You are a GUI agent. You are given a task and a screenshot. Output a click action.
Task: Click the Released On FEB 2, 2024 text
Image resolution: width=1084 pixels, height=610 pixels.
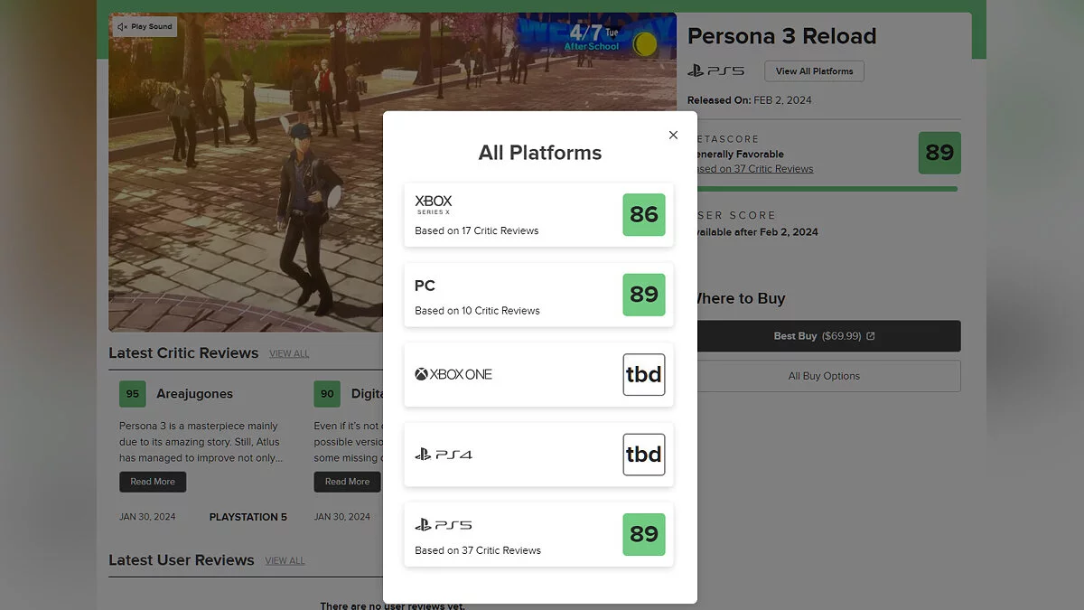tap(750, 100)
